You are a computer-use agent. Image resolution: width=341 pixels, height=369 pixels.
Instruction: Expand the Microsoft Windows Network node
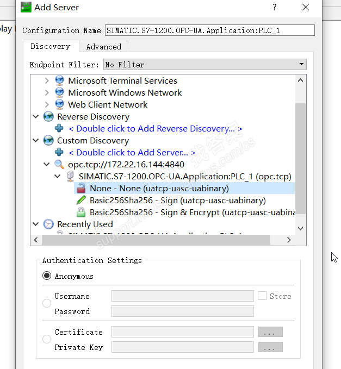(47, 92)
